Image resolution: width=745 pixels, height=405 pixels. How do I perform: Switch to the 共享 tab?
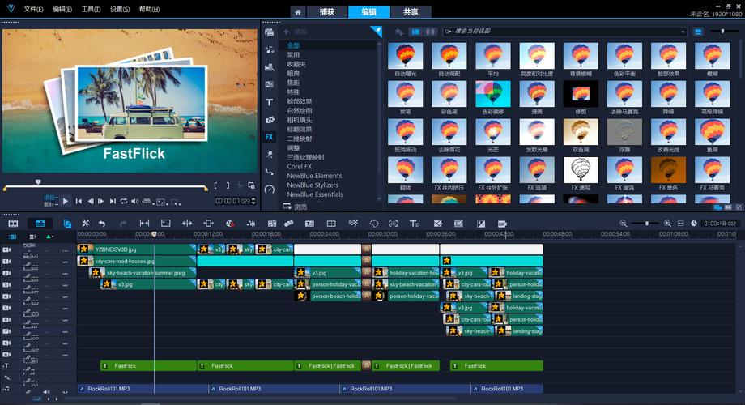(x=411, y=12)
